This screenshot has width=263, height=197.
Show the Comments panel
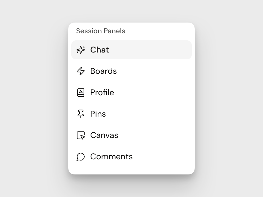pos(131,157)
